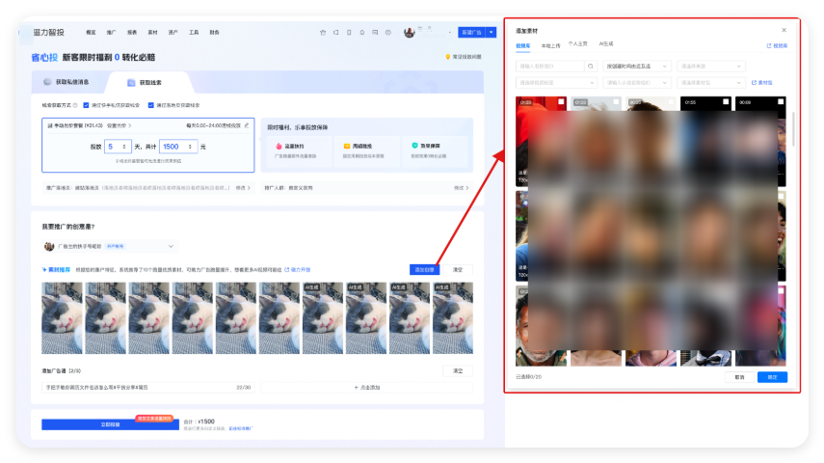
Task: Switch to the AI生成 tab
Action: tap(606, 44)
